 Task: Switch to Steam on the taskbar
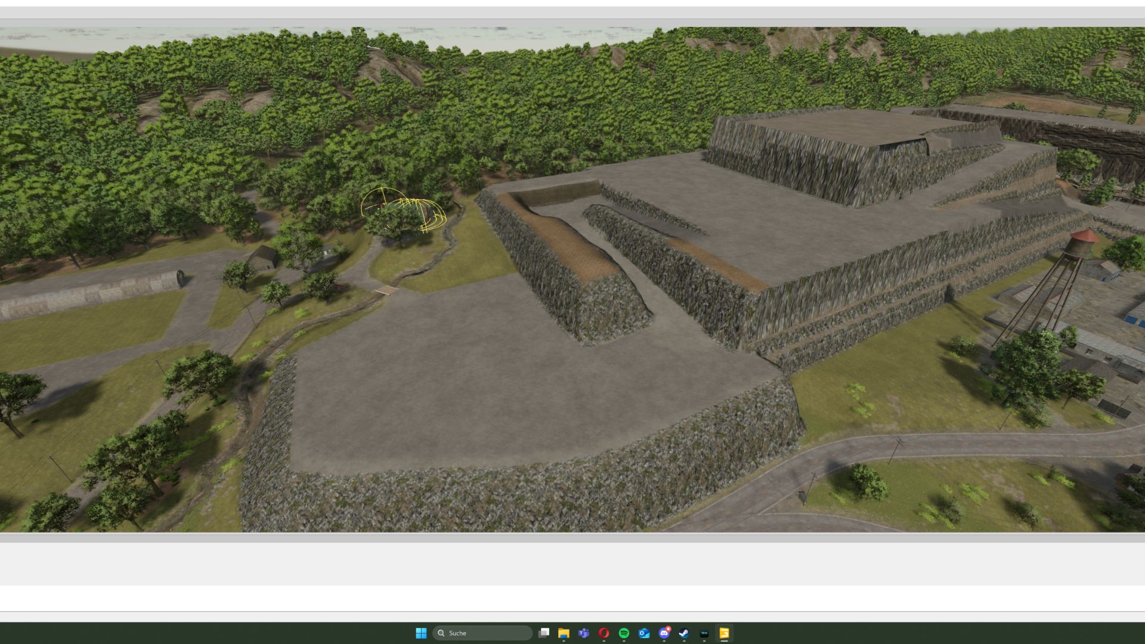[x=684, y=633]
